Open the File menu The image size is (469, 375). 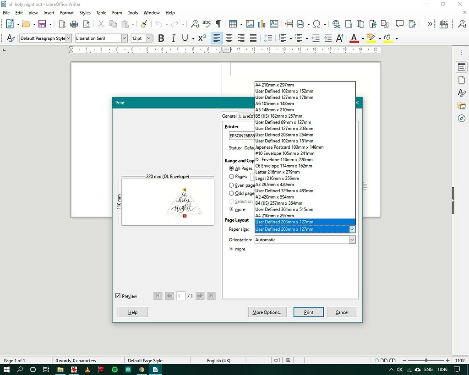pos(6,13)
